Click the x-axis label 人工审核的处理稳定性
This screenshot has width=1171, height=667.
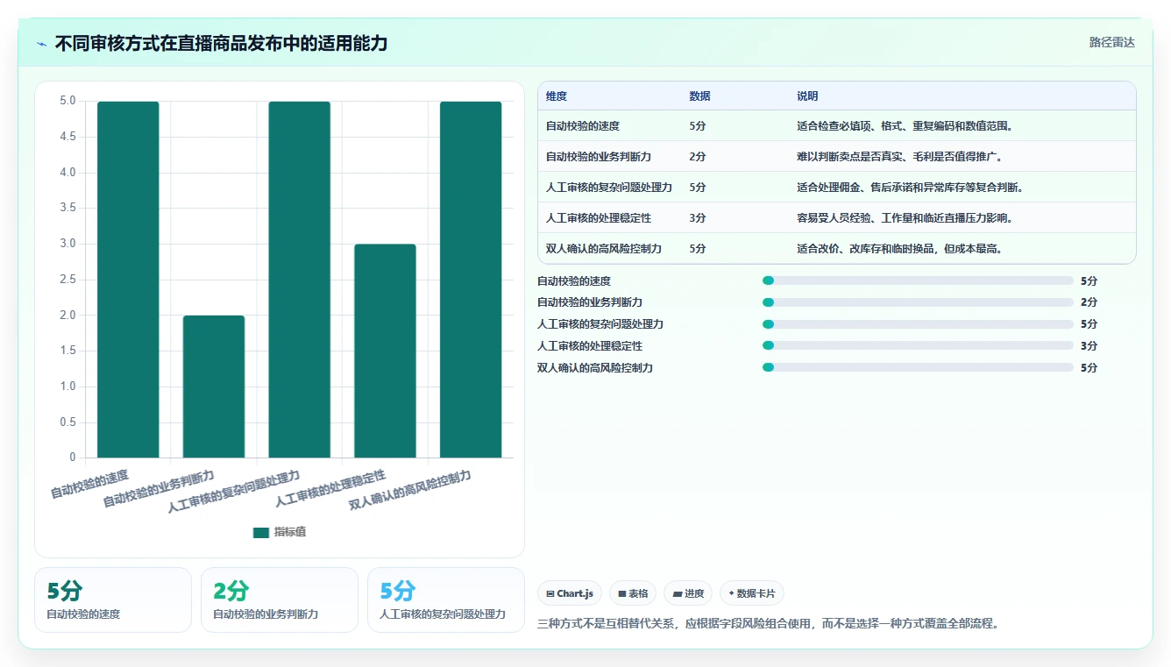[330, 489]
